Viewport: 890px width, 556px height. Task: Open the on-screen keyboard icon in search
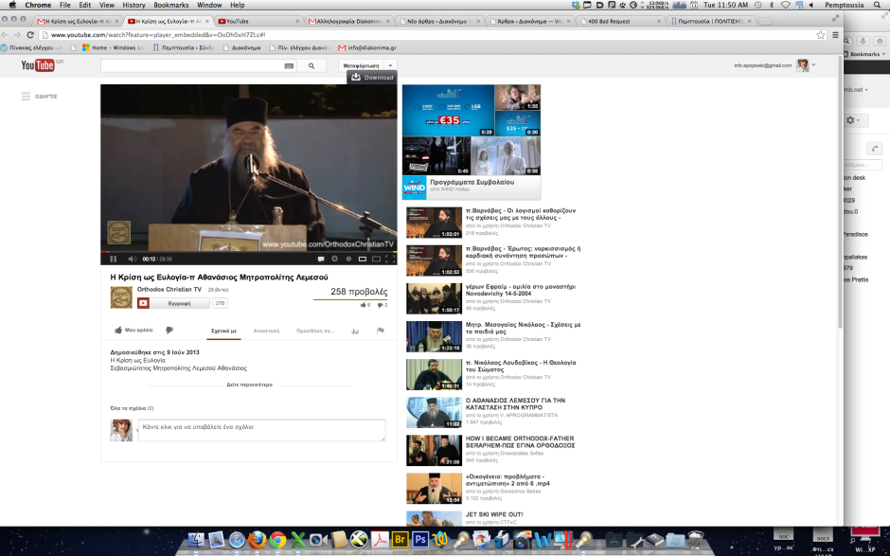[x=289, y=66]
